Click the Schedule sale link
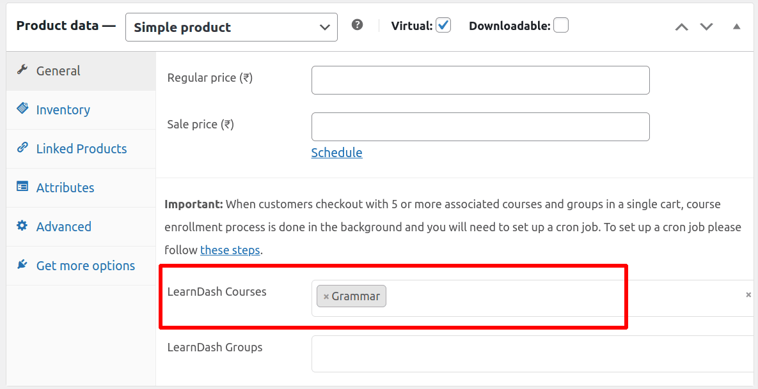This screenshot has width=758, height=389. point(336,153)
